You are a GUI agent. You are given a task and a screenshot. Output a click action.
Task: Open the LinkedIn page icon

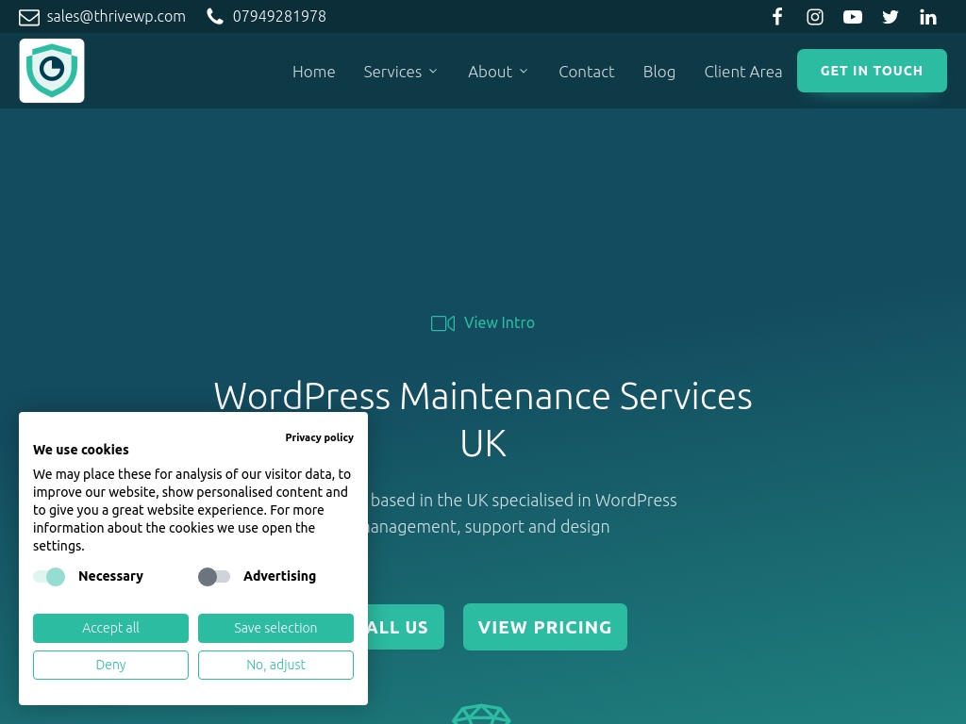(x=928, y=17)
